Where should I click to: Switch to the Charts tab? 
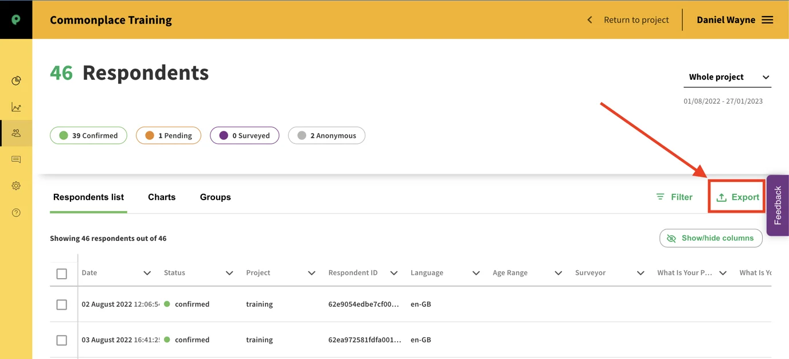point(162,197)
